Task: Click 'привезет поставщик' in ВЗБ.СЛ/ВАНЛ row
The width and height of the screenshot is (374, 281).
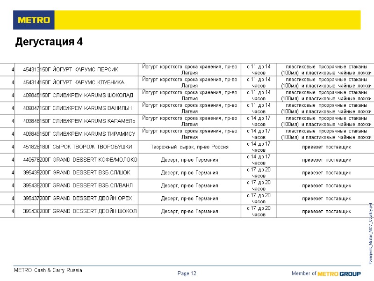Action: [x=326, y=185]
